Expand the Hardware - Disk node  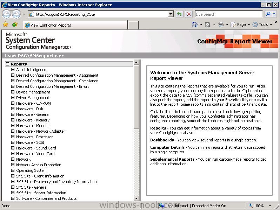click(x=13, y=108)
